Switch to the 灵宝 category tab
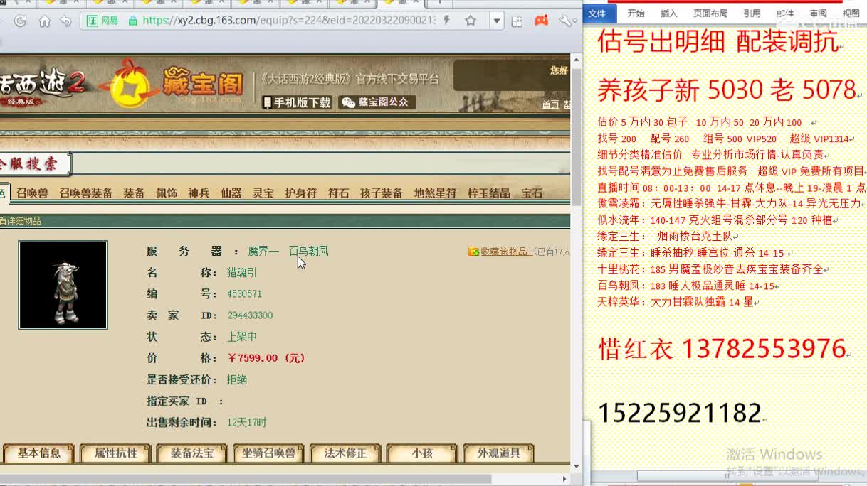This screenshot has height=486, width=867. [x=263, y=193]
